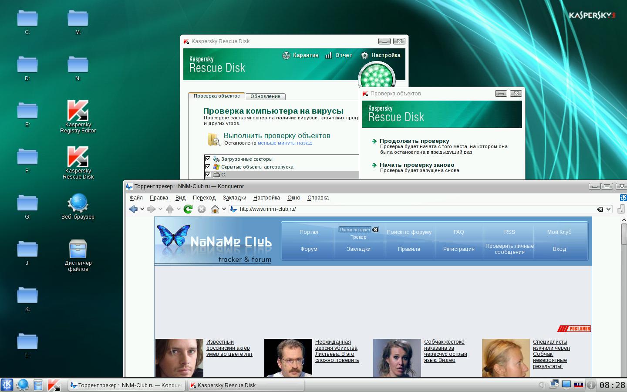627x392 pixels.
Task: Switch keyboard layout via flag icon
Action: coord(579,385)
